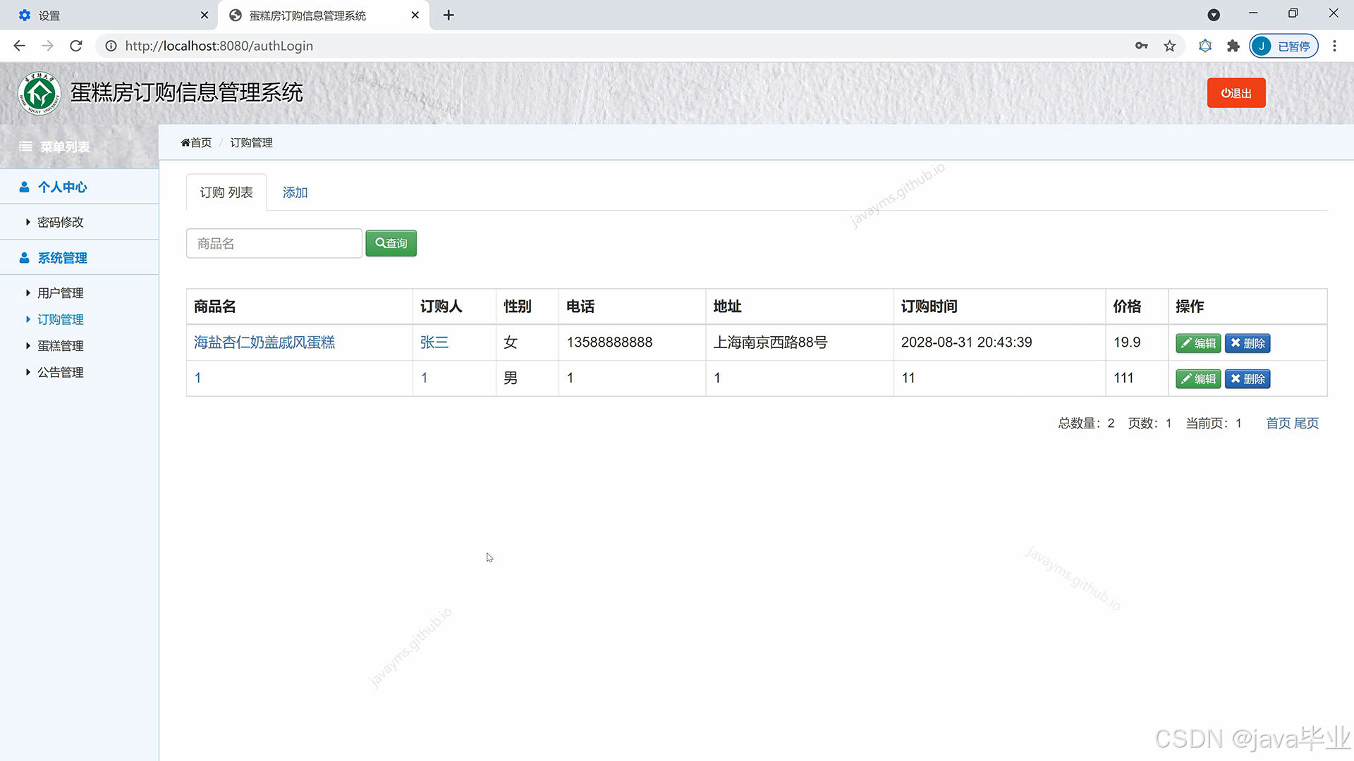Click the logout 退出 button

[1236, 93]
